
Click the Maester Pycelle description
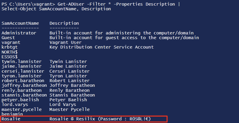[x=69, y=109]
